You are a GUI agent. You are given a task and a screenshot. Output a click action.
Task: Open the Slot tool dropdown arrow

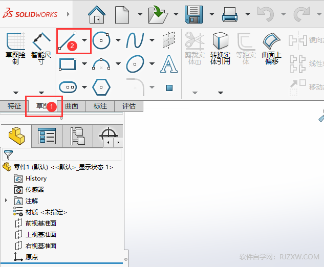point(84,87)
